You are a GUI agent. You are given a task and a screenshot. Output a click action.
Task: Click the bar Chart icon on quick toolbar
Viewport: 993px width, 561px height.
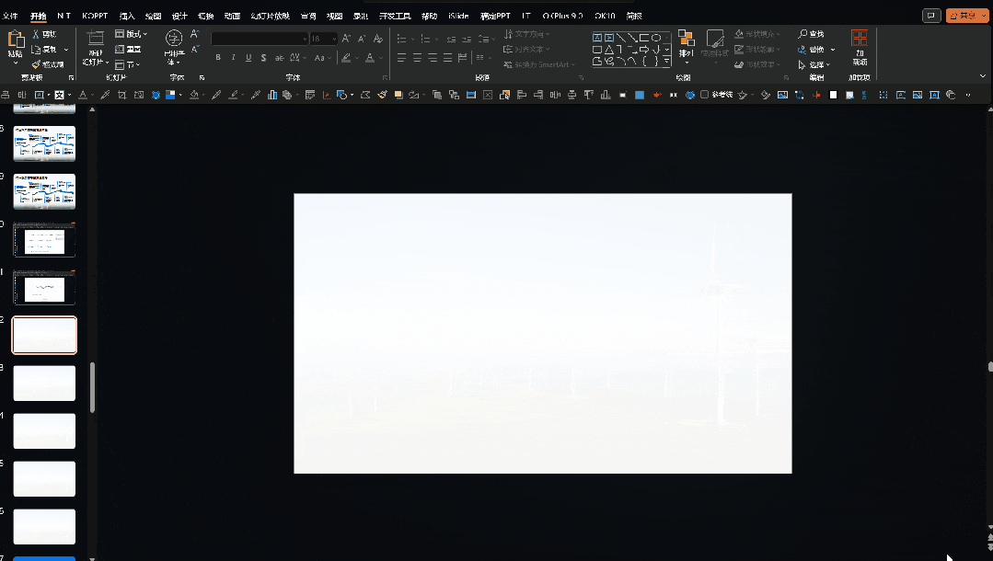pos(272,95)
